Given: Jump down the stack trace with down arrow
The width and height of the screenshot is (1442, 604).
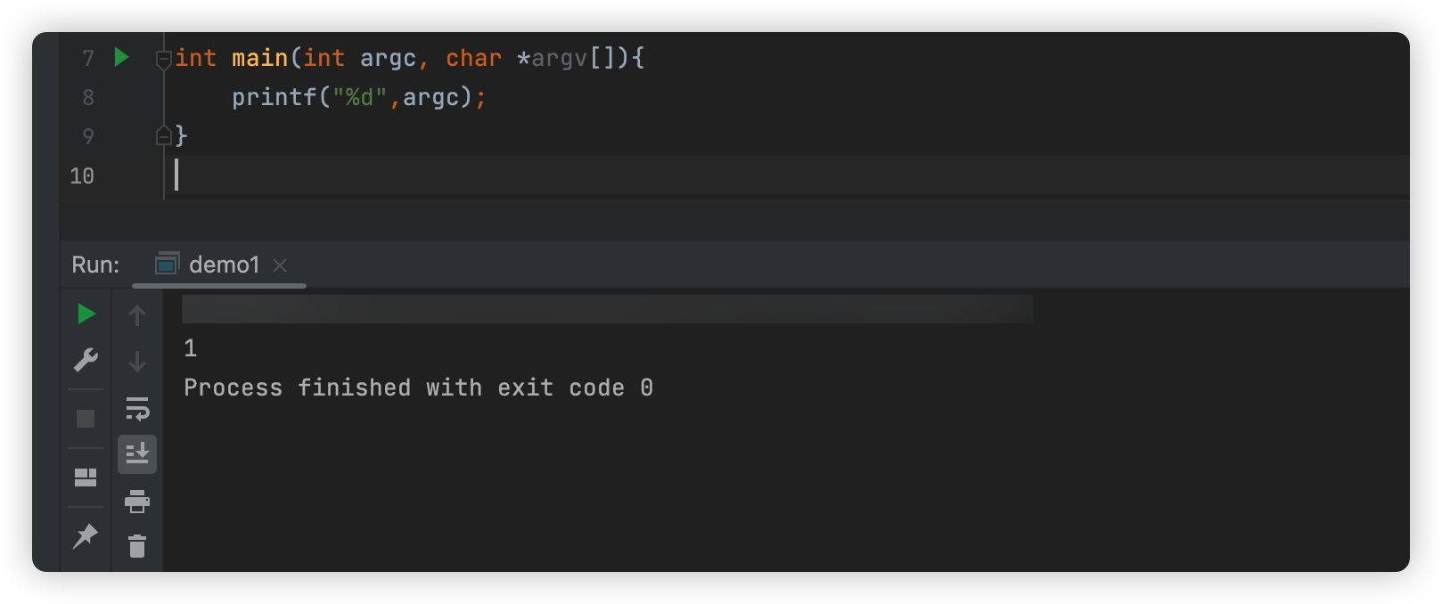Looking at the screenshot, I should (x=137, y=362).
